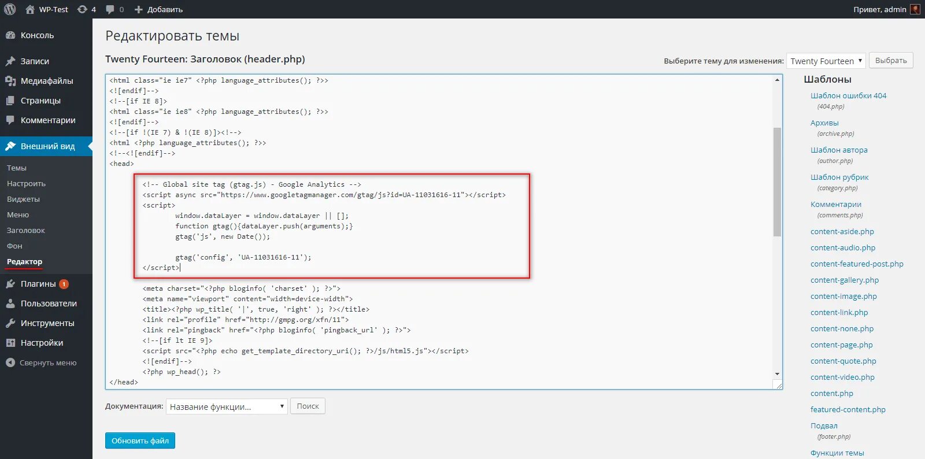The image size is (925, 459).
Task: Click the Инструменты wrench icon
Action: (x=10, y=323)
